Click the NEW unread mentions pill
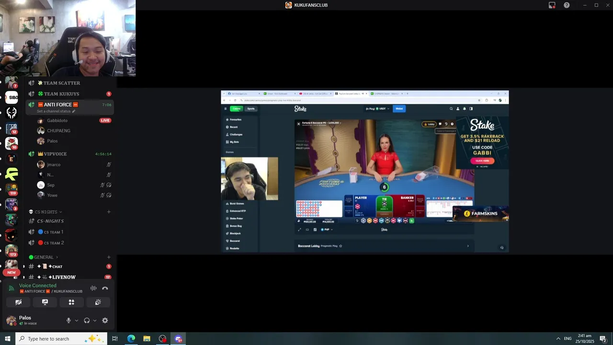This screenshot has height=345, width=613. [x=11, y=272]
